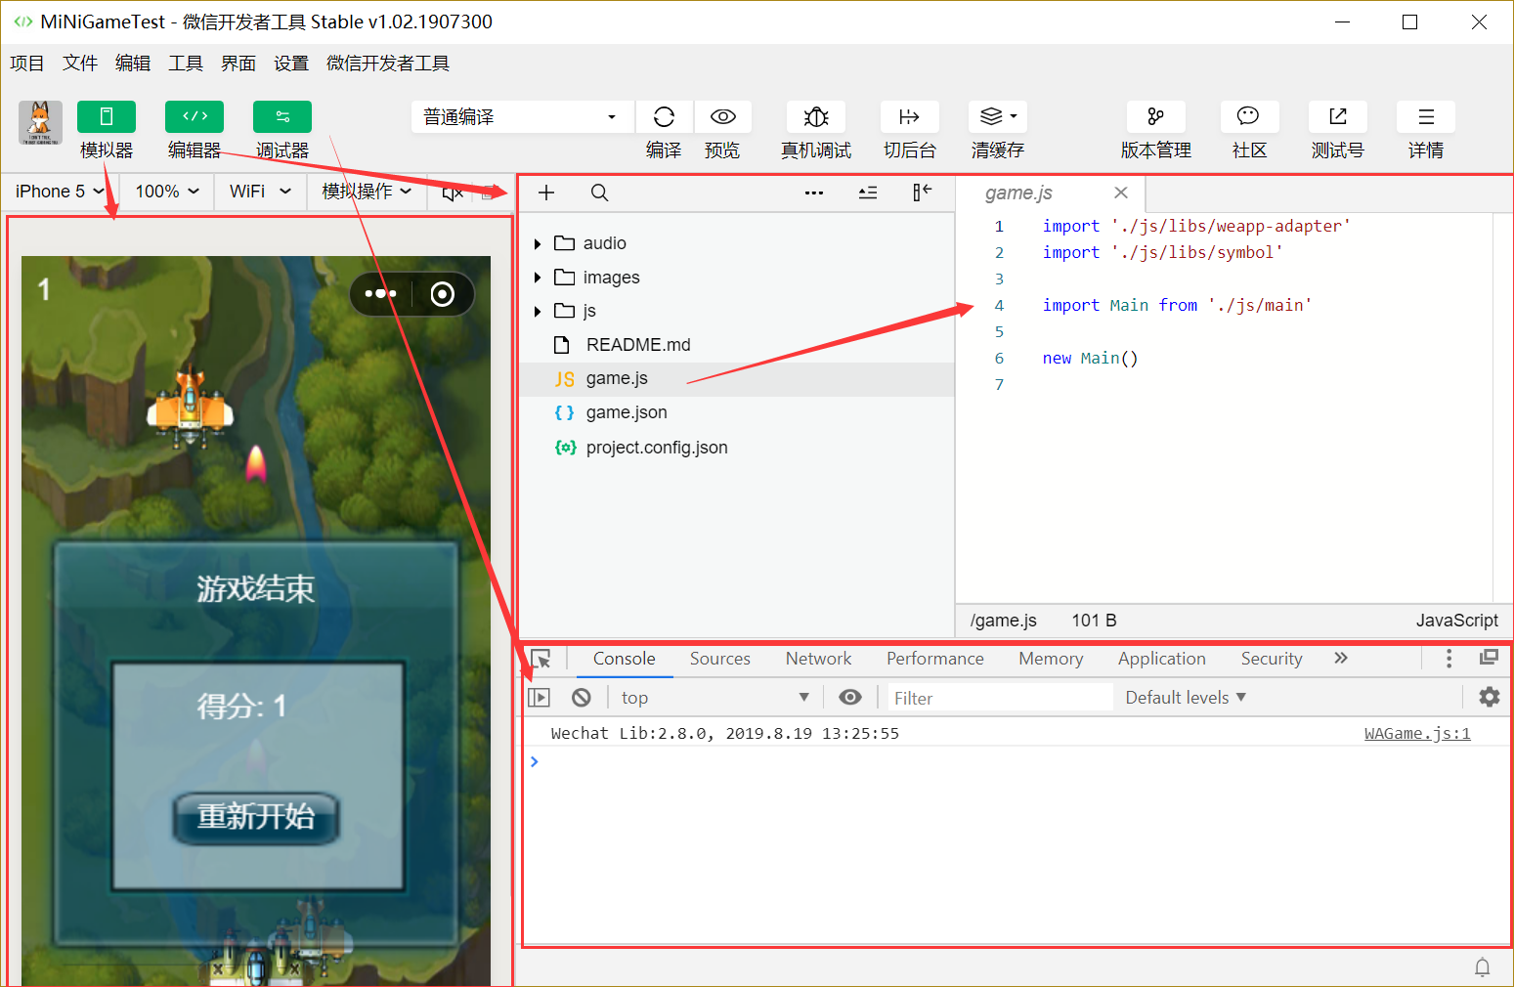Click the file tree search icon
Image resolution: width=1514 pixels, height=987 pixels.
[x=600, y=193]
